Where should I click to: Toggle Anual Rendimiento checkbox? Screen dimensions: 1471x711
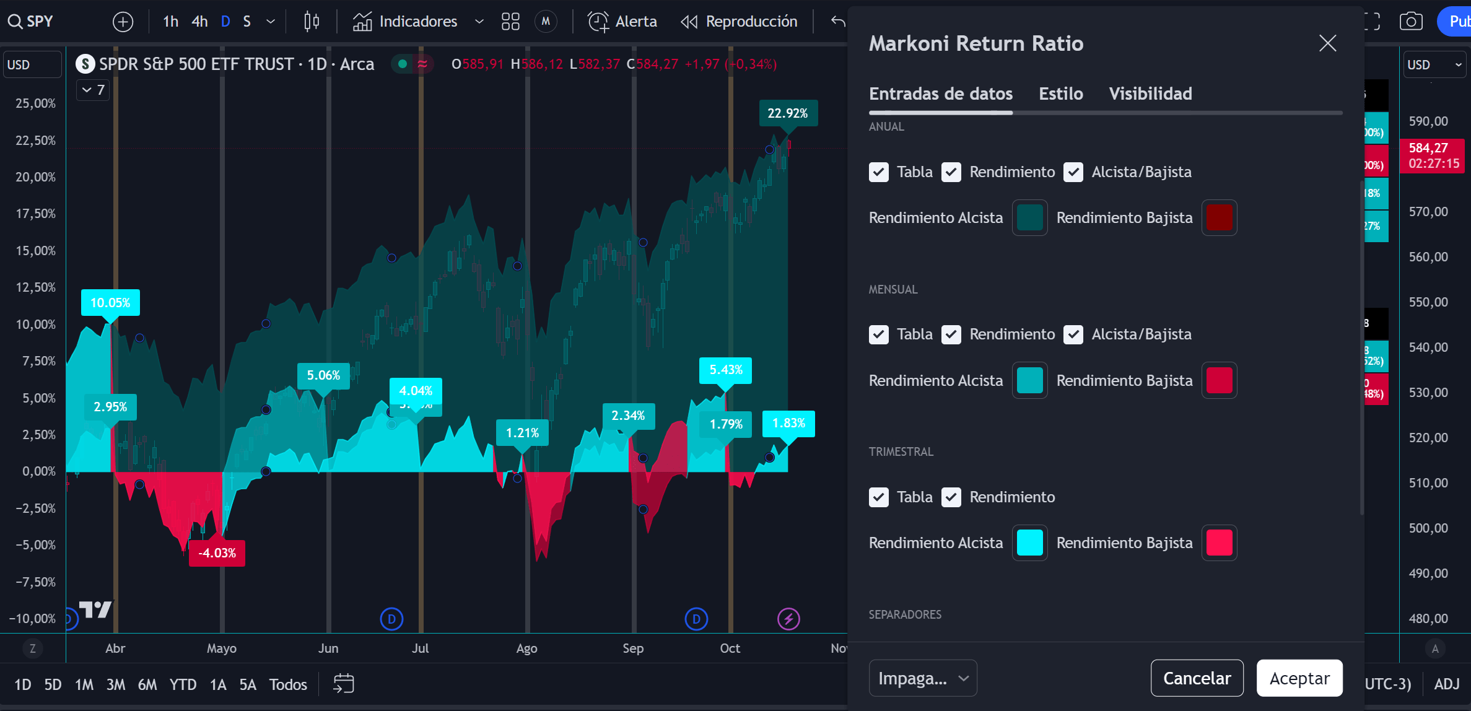click(951, 172)
